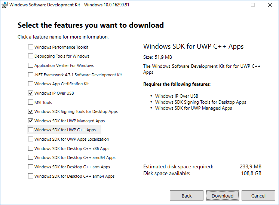Viewport: 279px width, 205px height.
Task: Start the Download of selected features
Action: (223, 196)
